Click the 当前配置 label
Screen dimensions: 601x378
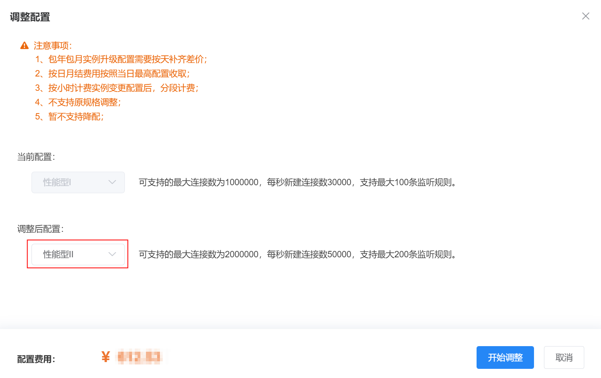click(36, 157)
